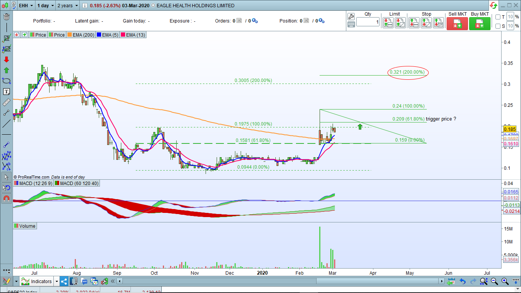Image resolution: width=521 pixels, height=293 pixels.
Task: Click the 0.209 (61.80%) Fibonacci label
Action: click(x=408, y=119)
